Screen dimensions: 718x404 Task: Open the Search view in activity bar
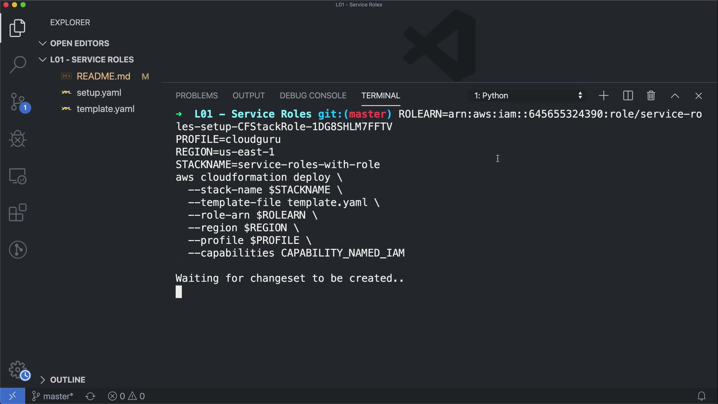(x=18, y=65)
